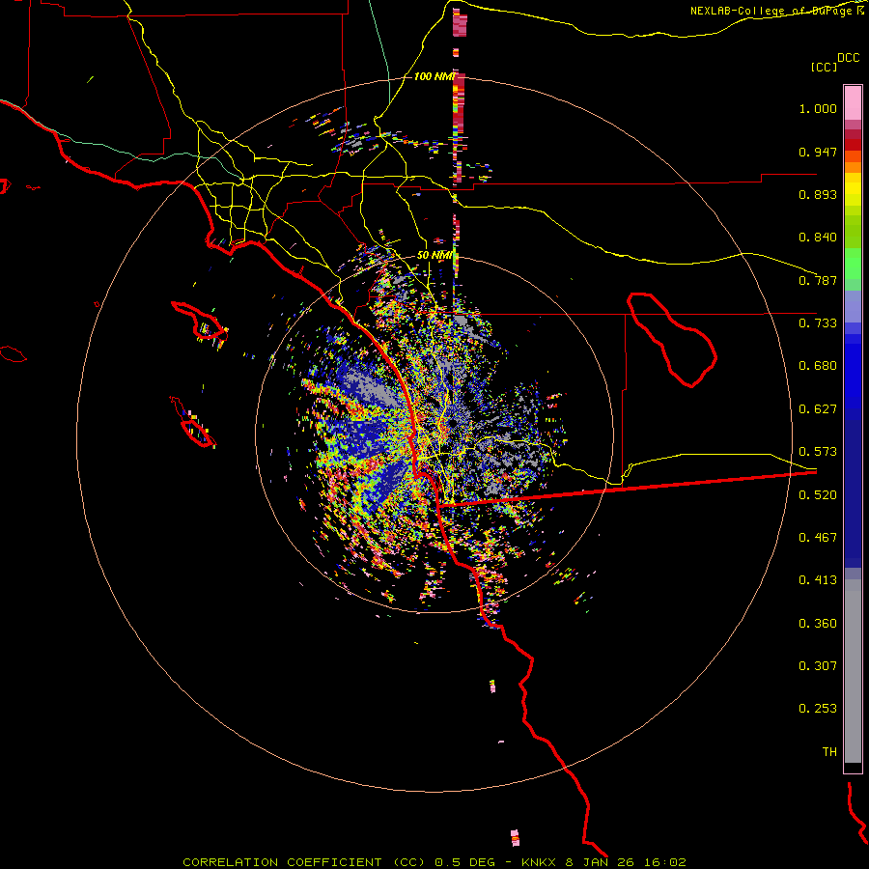Click the 0.627 legend value
Image resolution: width=869 pixels, height=869 pixels.
818,409
